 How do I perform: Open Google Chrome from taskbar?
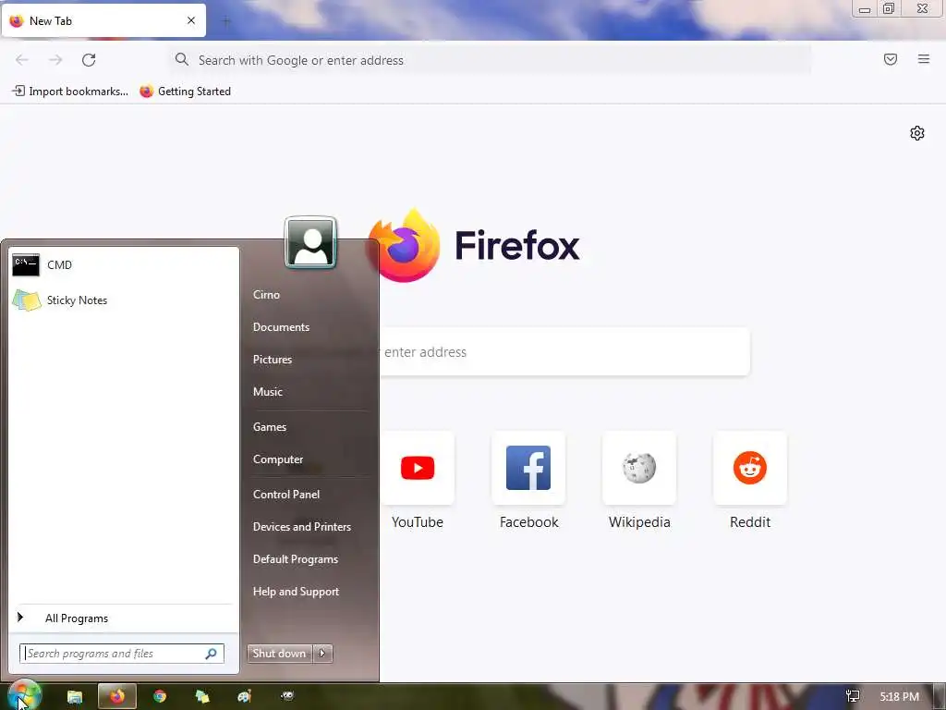click(159, 697)
